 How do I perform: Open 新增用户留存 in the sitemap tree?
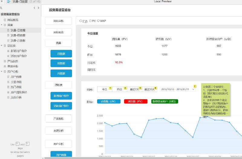(x=19, y=51)
